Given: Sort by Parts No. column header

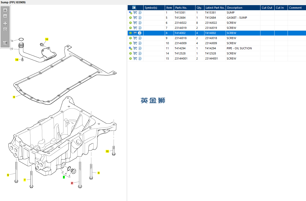Looking at the screenshot, I should (185, 8).
